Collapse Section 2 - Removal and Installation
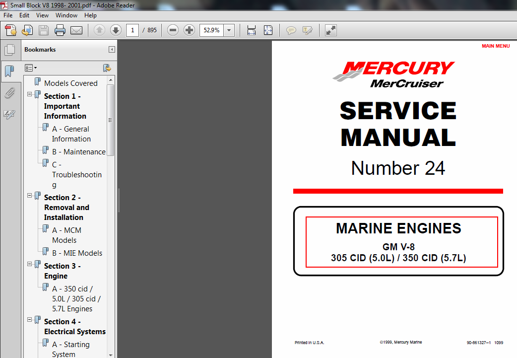 click(x=29, y=196)
